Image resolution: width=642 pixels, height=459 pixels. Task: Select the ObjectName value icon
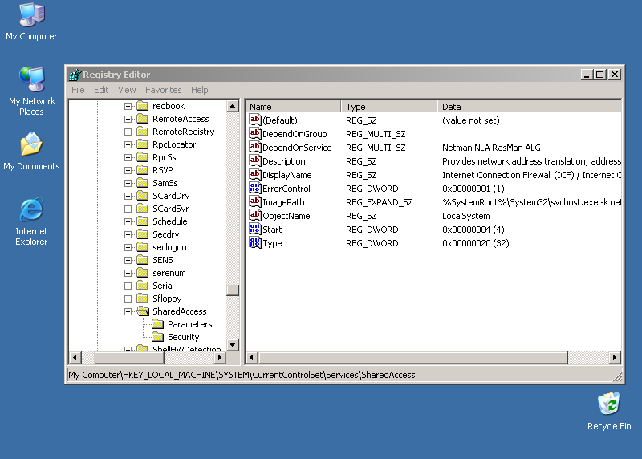pyautogui.click(x=254, y=215)
